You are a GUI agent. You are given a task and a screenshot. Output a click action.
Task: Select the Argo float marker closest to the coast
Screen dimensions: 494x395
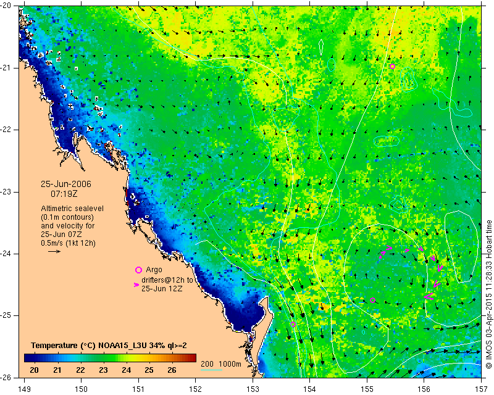(x=293, y=324)
